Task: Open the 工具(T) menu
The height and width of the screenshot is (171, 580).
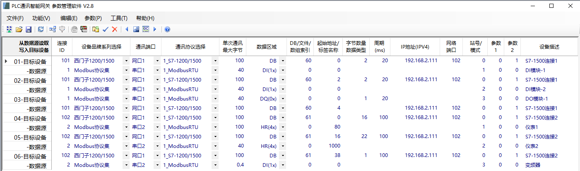Action: [x=119, y=18]
